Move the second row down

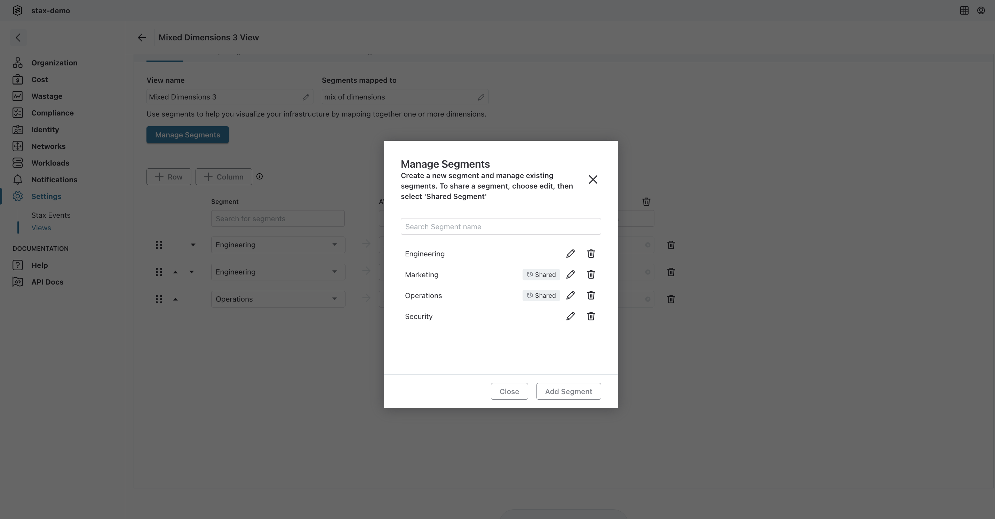[x=192, y=272]
